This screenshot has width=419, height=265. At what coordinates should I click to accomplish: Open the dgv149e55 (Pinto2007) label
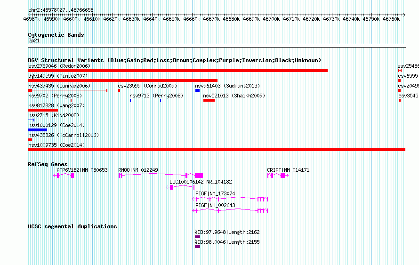pyautogui.click(x=58, y=76)
